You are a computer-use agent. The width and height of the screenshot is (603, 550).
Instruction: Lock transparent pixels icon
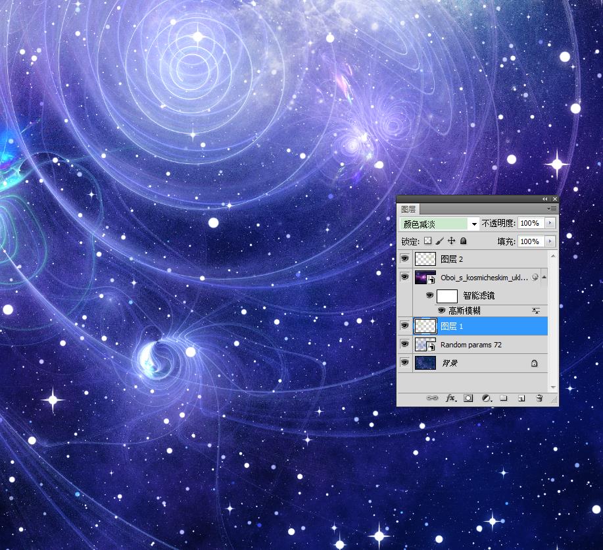427,241
